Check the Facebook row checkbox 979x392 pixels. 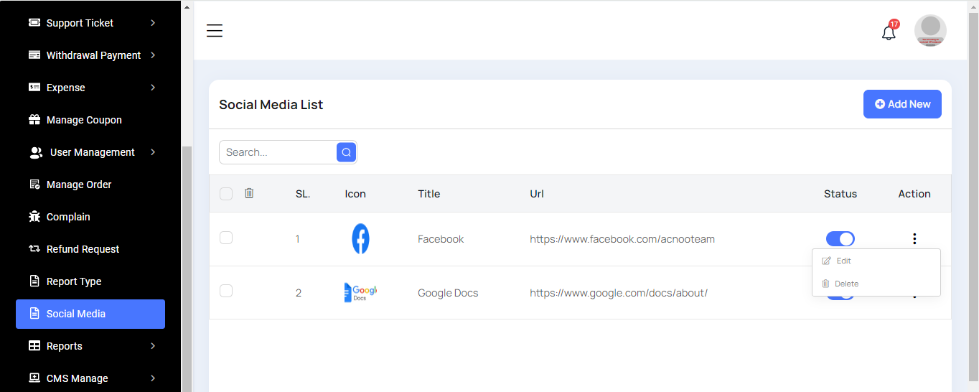point(226,238)
